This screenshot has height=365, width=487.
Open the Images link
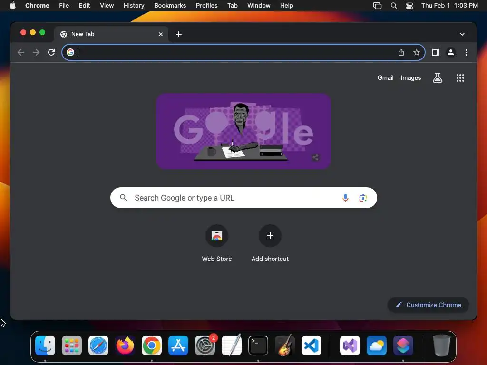pos(410,78)
